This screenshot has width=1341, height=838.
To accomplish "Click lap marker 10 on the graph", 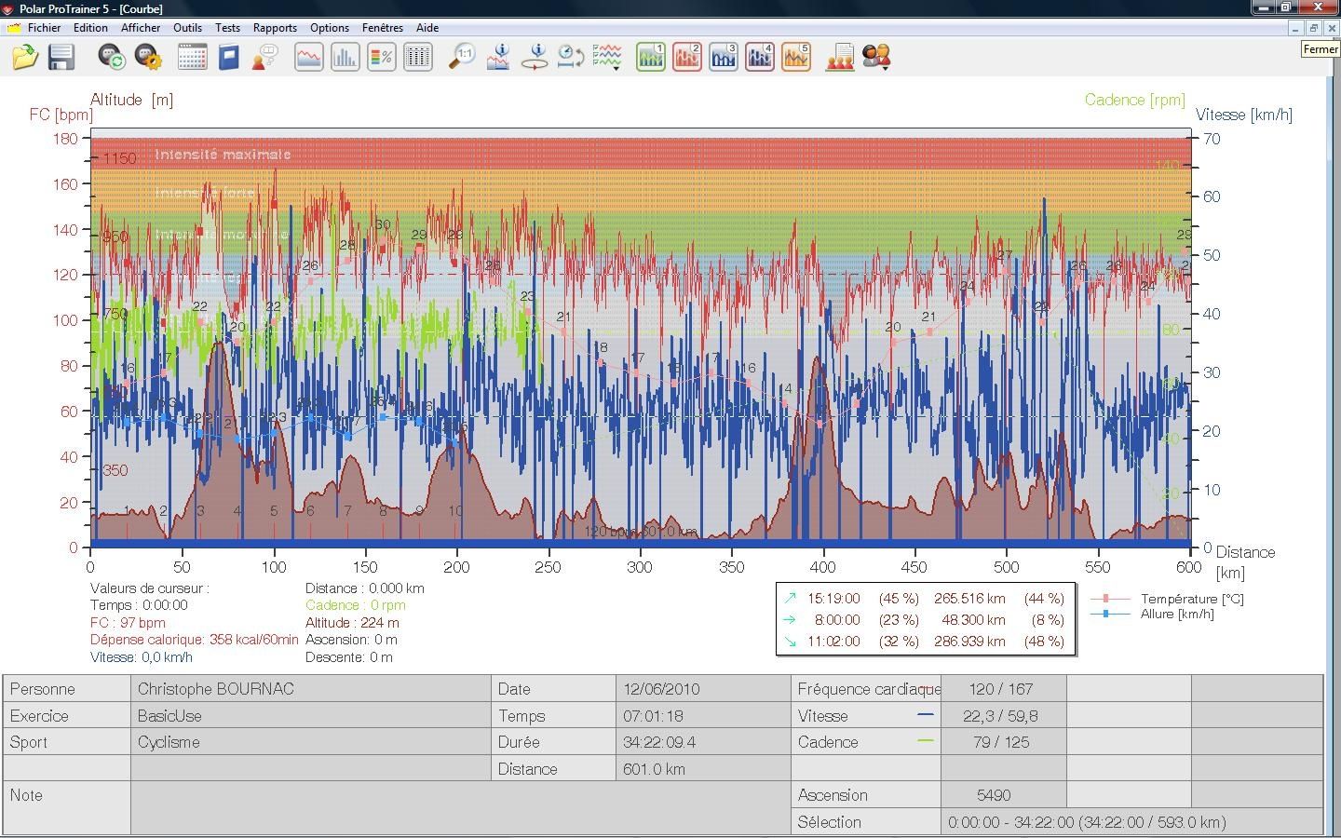I will click(x=455, y=510).
